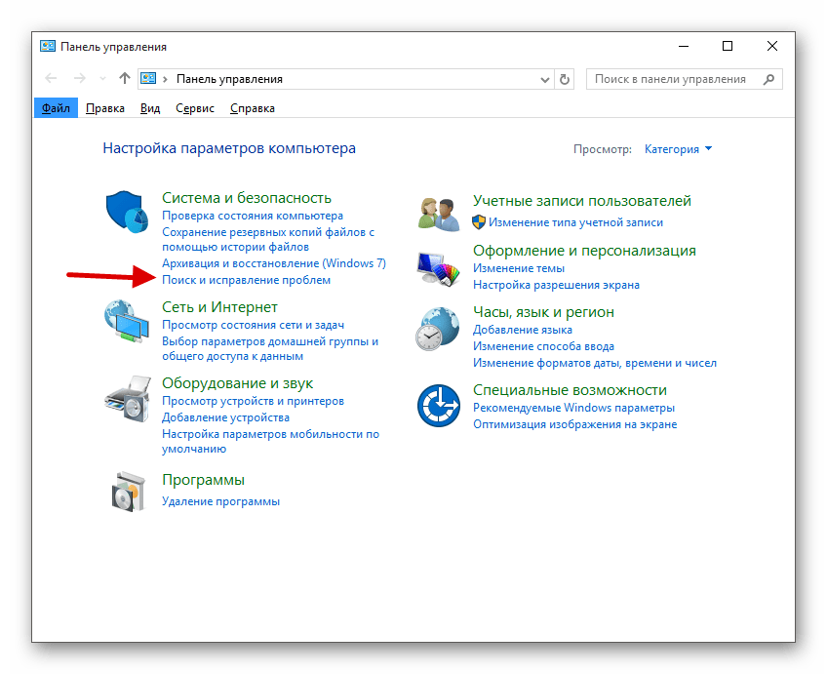The width and height of the screenshot is (827, 674).
Task: Open the Сервис menu
Action: pos(194,108)
